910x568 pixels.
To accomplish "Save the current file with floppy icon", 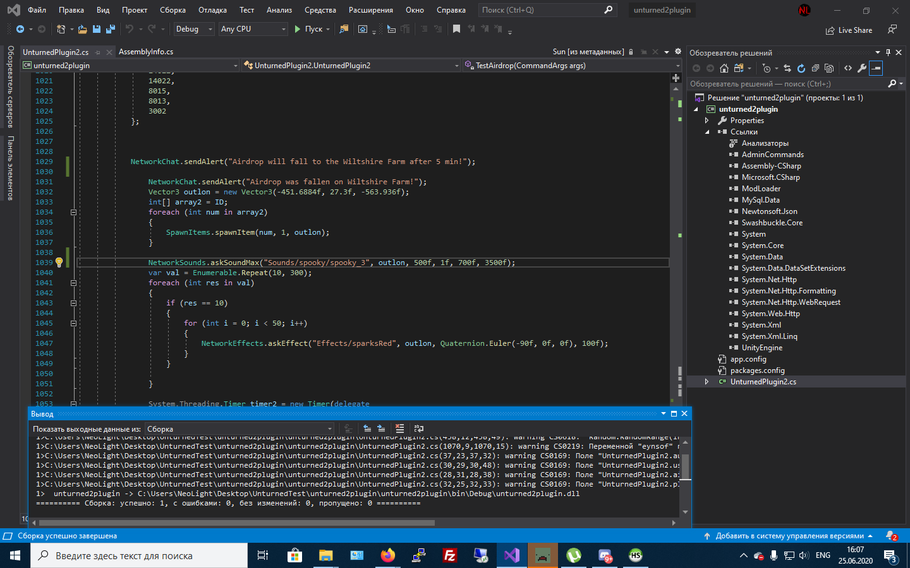I will coord(97,29).
